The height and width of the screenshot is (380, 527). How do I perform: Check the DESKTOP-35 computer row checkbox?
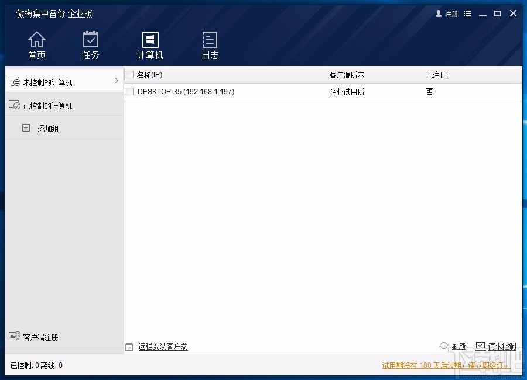129,92
